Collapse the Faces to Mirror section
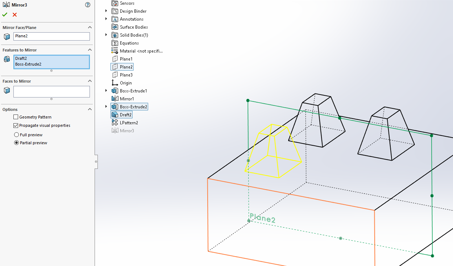This screenshot has width=453, height=266. tap(90, 81)
